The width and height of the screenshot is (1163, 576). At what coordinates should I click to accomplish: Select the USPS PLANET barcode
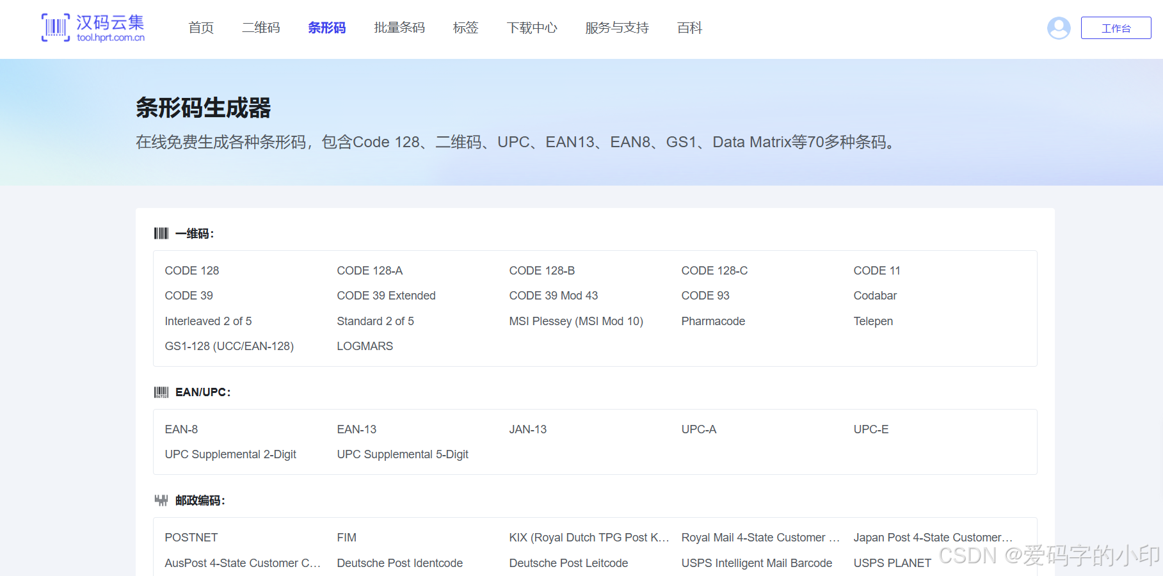(892, 563)
